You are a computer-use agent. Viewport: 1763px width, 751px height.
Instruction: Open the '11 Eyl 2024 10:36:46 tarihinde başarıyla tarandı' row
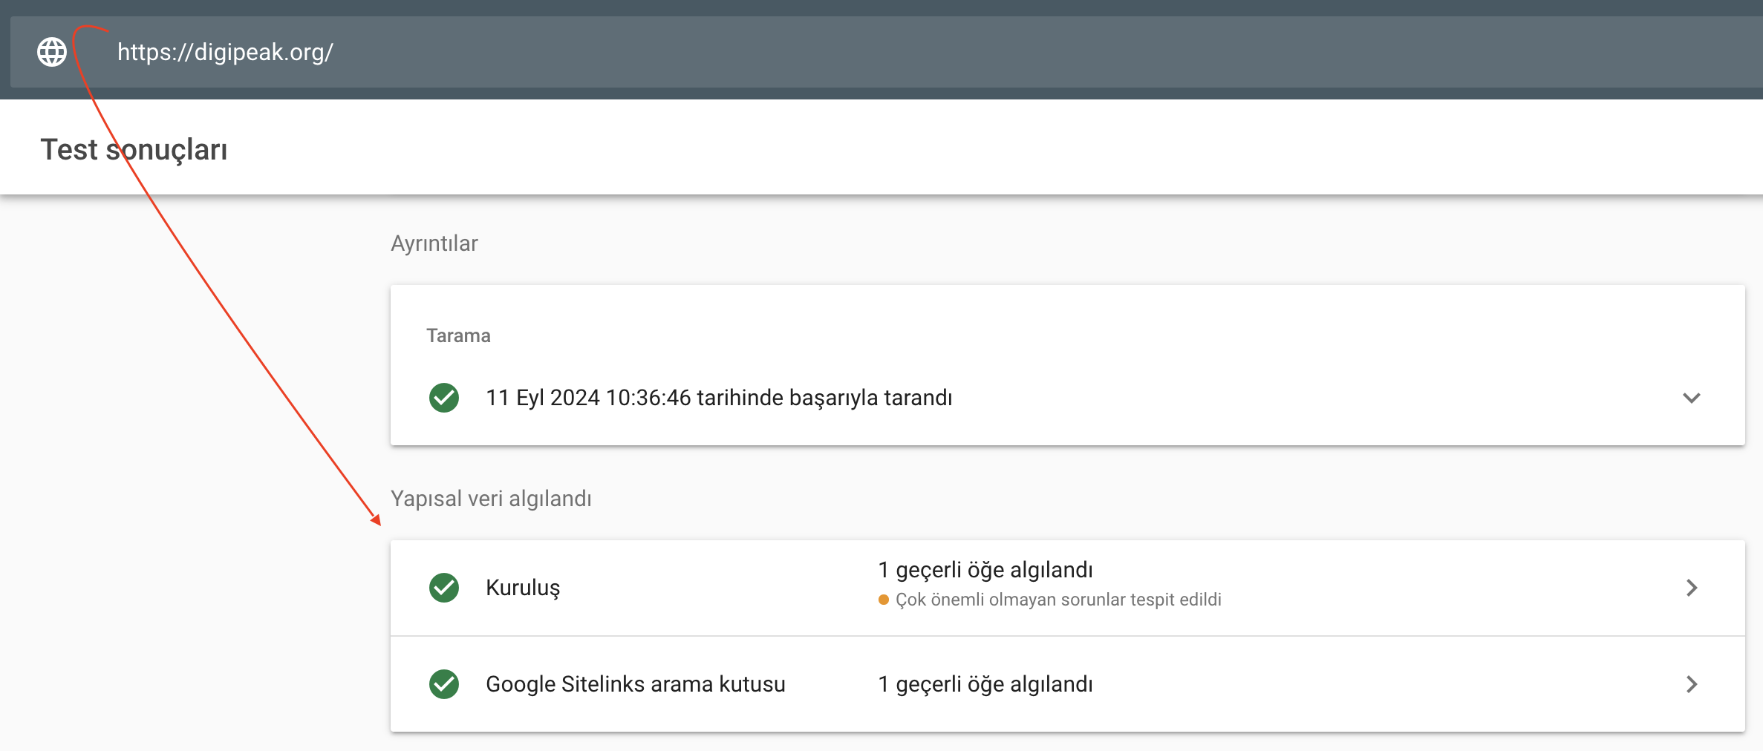pyautogui.click(x=1068, y=398)
